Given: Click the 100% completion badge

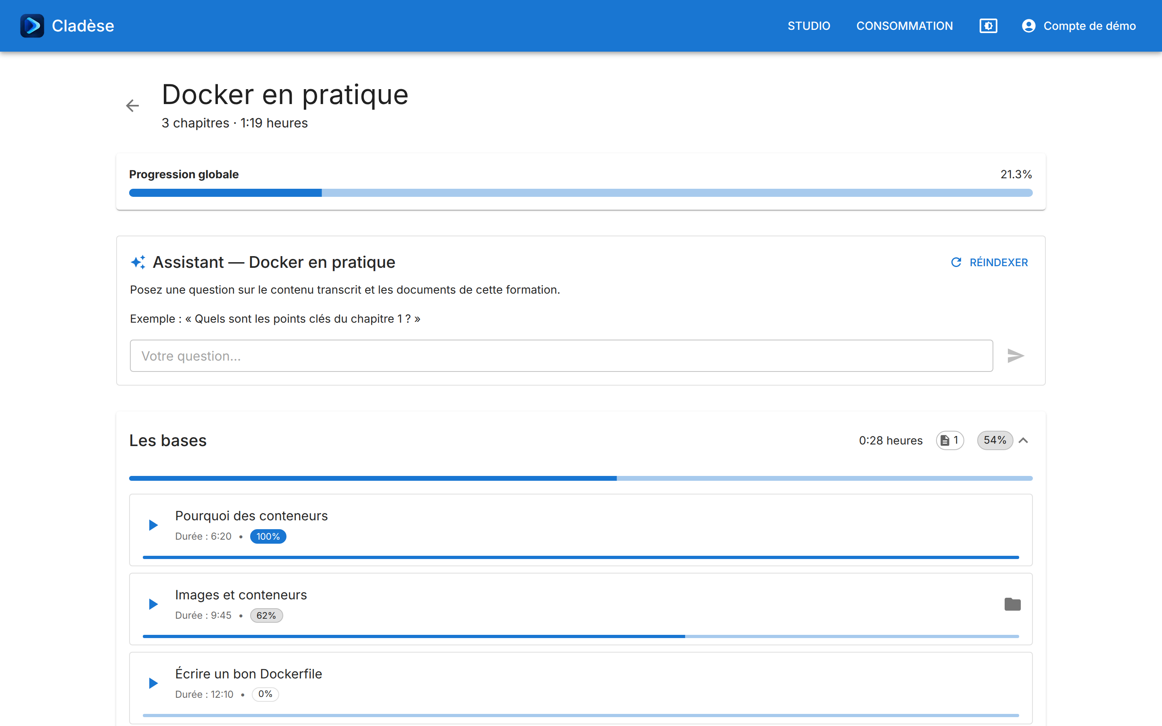Looking at the screenshot, I should [x=268, y=536].
